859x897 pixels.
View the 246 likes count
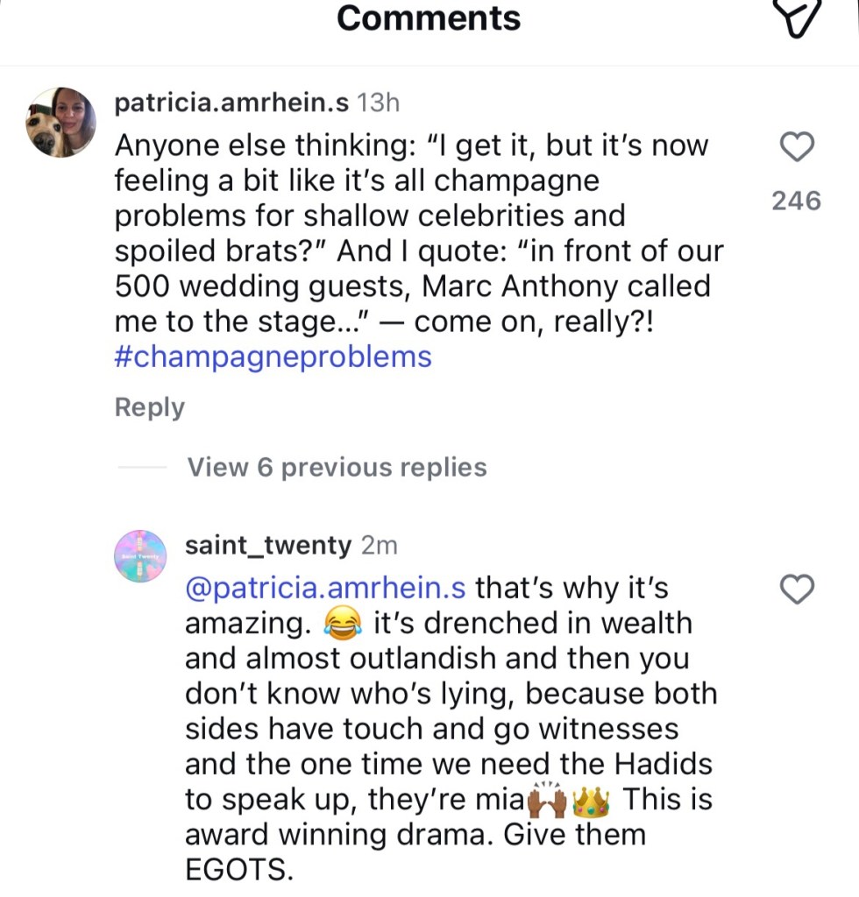click(796, 201)
